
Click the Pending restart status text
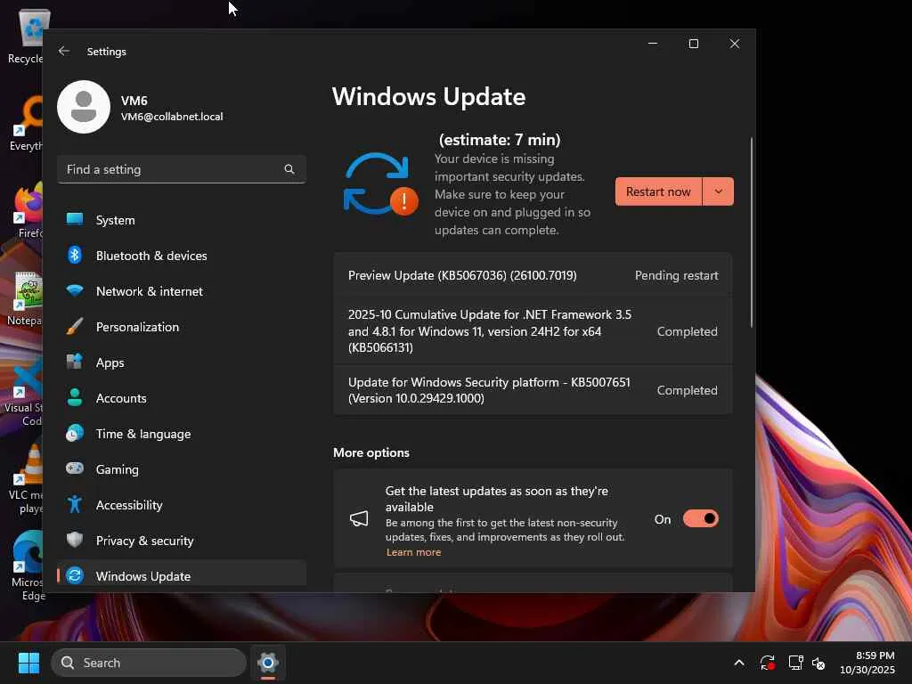[x=677, y=275]
